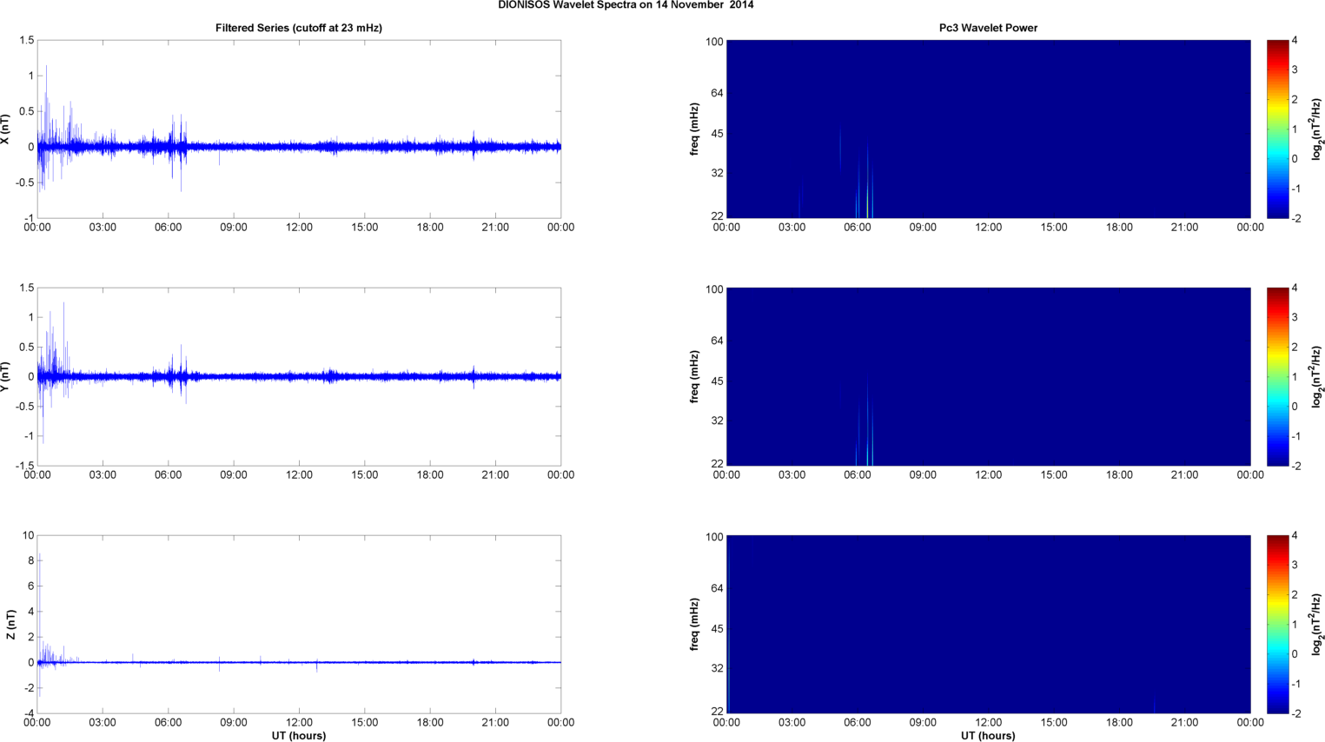Pick the colorbar beside the middle spectrogram

[x=1277, y=376]
